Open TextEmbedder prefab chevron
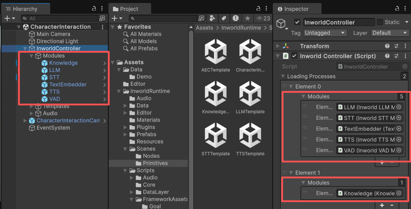This screenshot has width=411, height=209. coord(105,85)
